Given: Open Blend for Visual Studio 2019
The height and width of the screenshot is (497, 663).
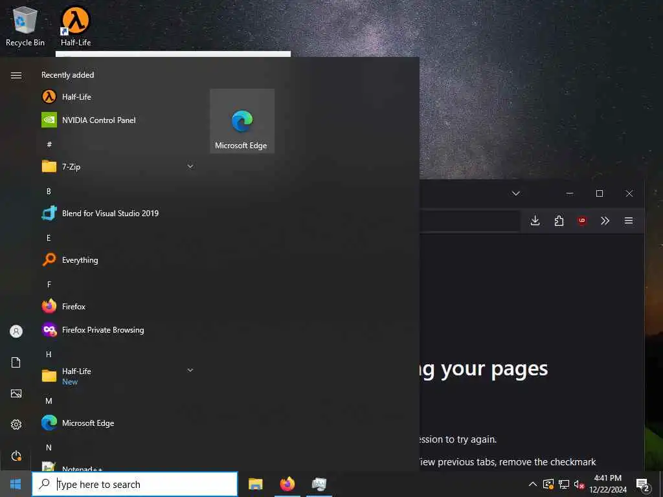Looking at the screenshot, I should tap(118, 213).
